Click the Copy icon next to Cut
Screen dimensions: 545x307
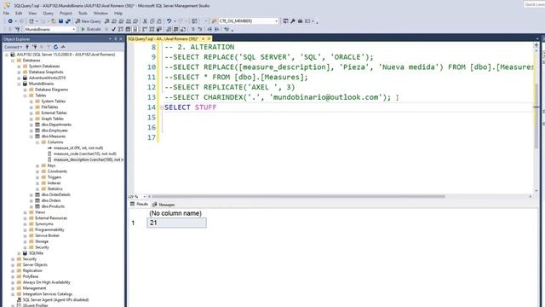tap(152, 21)
